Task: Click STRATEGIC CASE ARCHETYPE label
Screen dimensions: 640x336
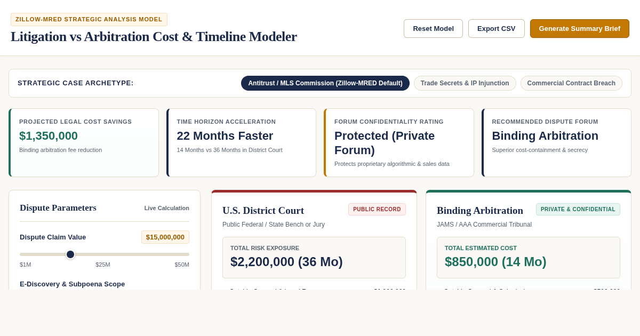Action: tap(76, 83)
